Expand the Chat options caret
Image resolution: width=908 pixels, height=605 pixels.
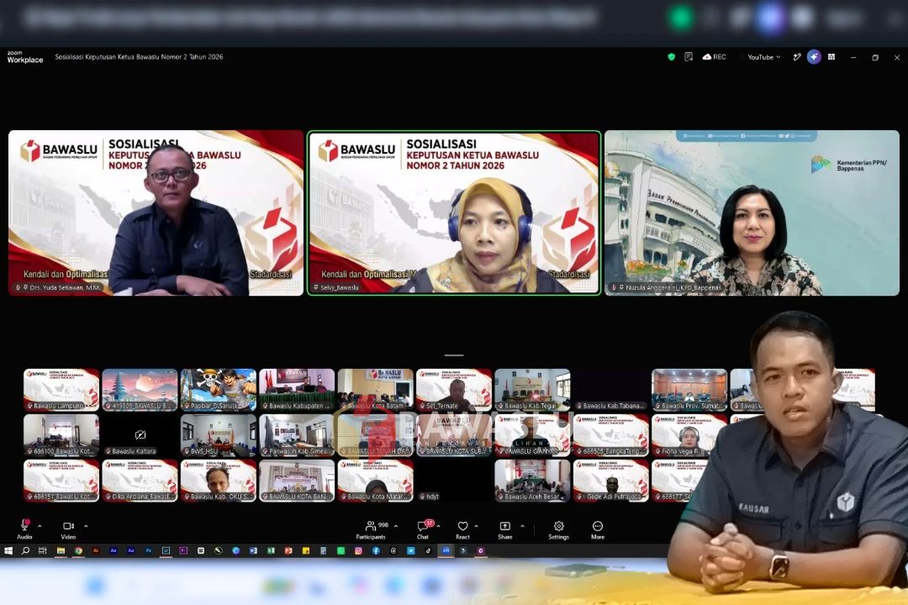click(438, 526)
